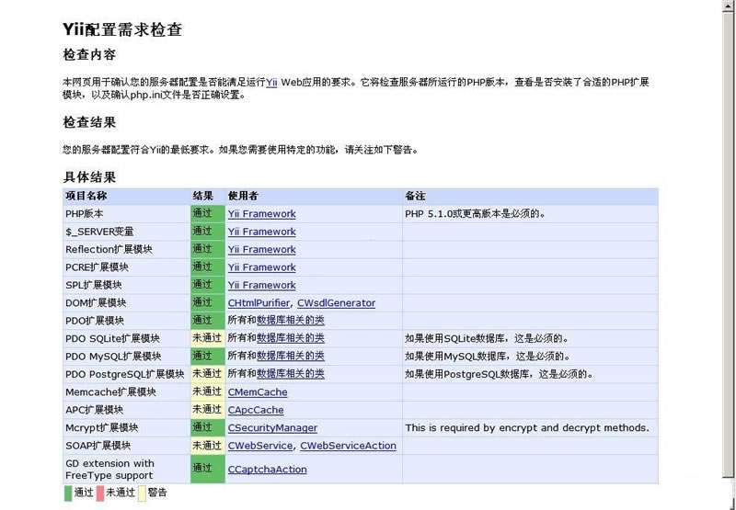Click 通过 result cell for Mcrypt扩展模块
The image size is (736, 510).
pos(208,427)
